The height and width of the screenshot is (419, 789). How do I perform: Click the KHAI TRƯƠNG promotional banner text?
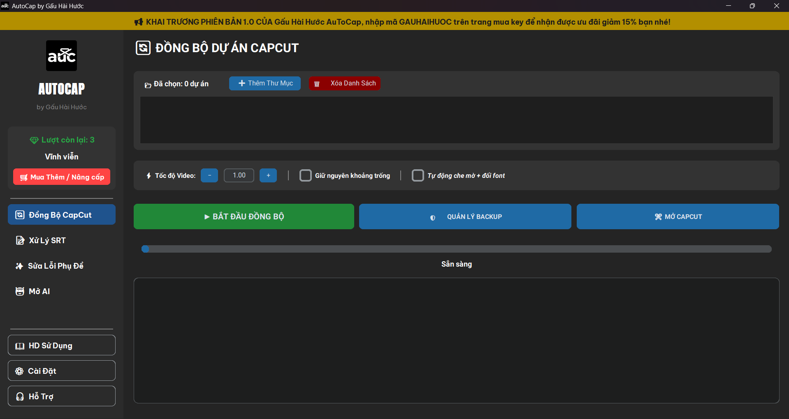click(x=408, y=22)
